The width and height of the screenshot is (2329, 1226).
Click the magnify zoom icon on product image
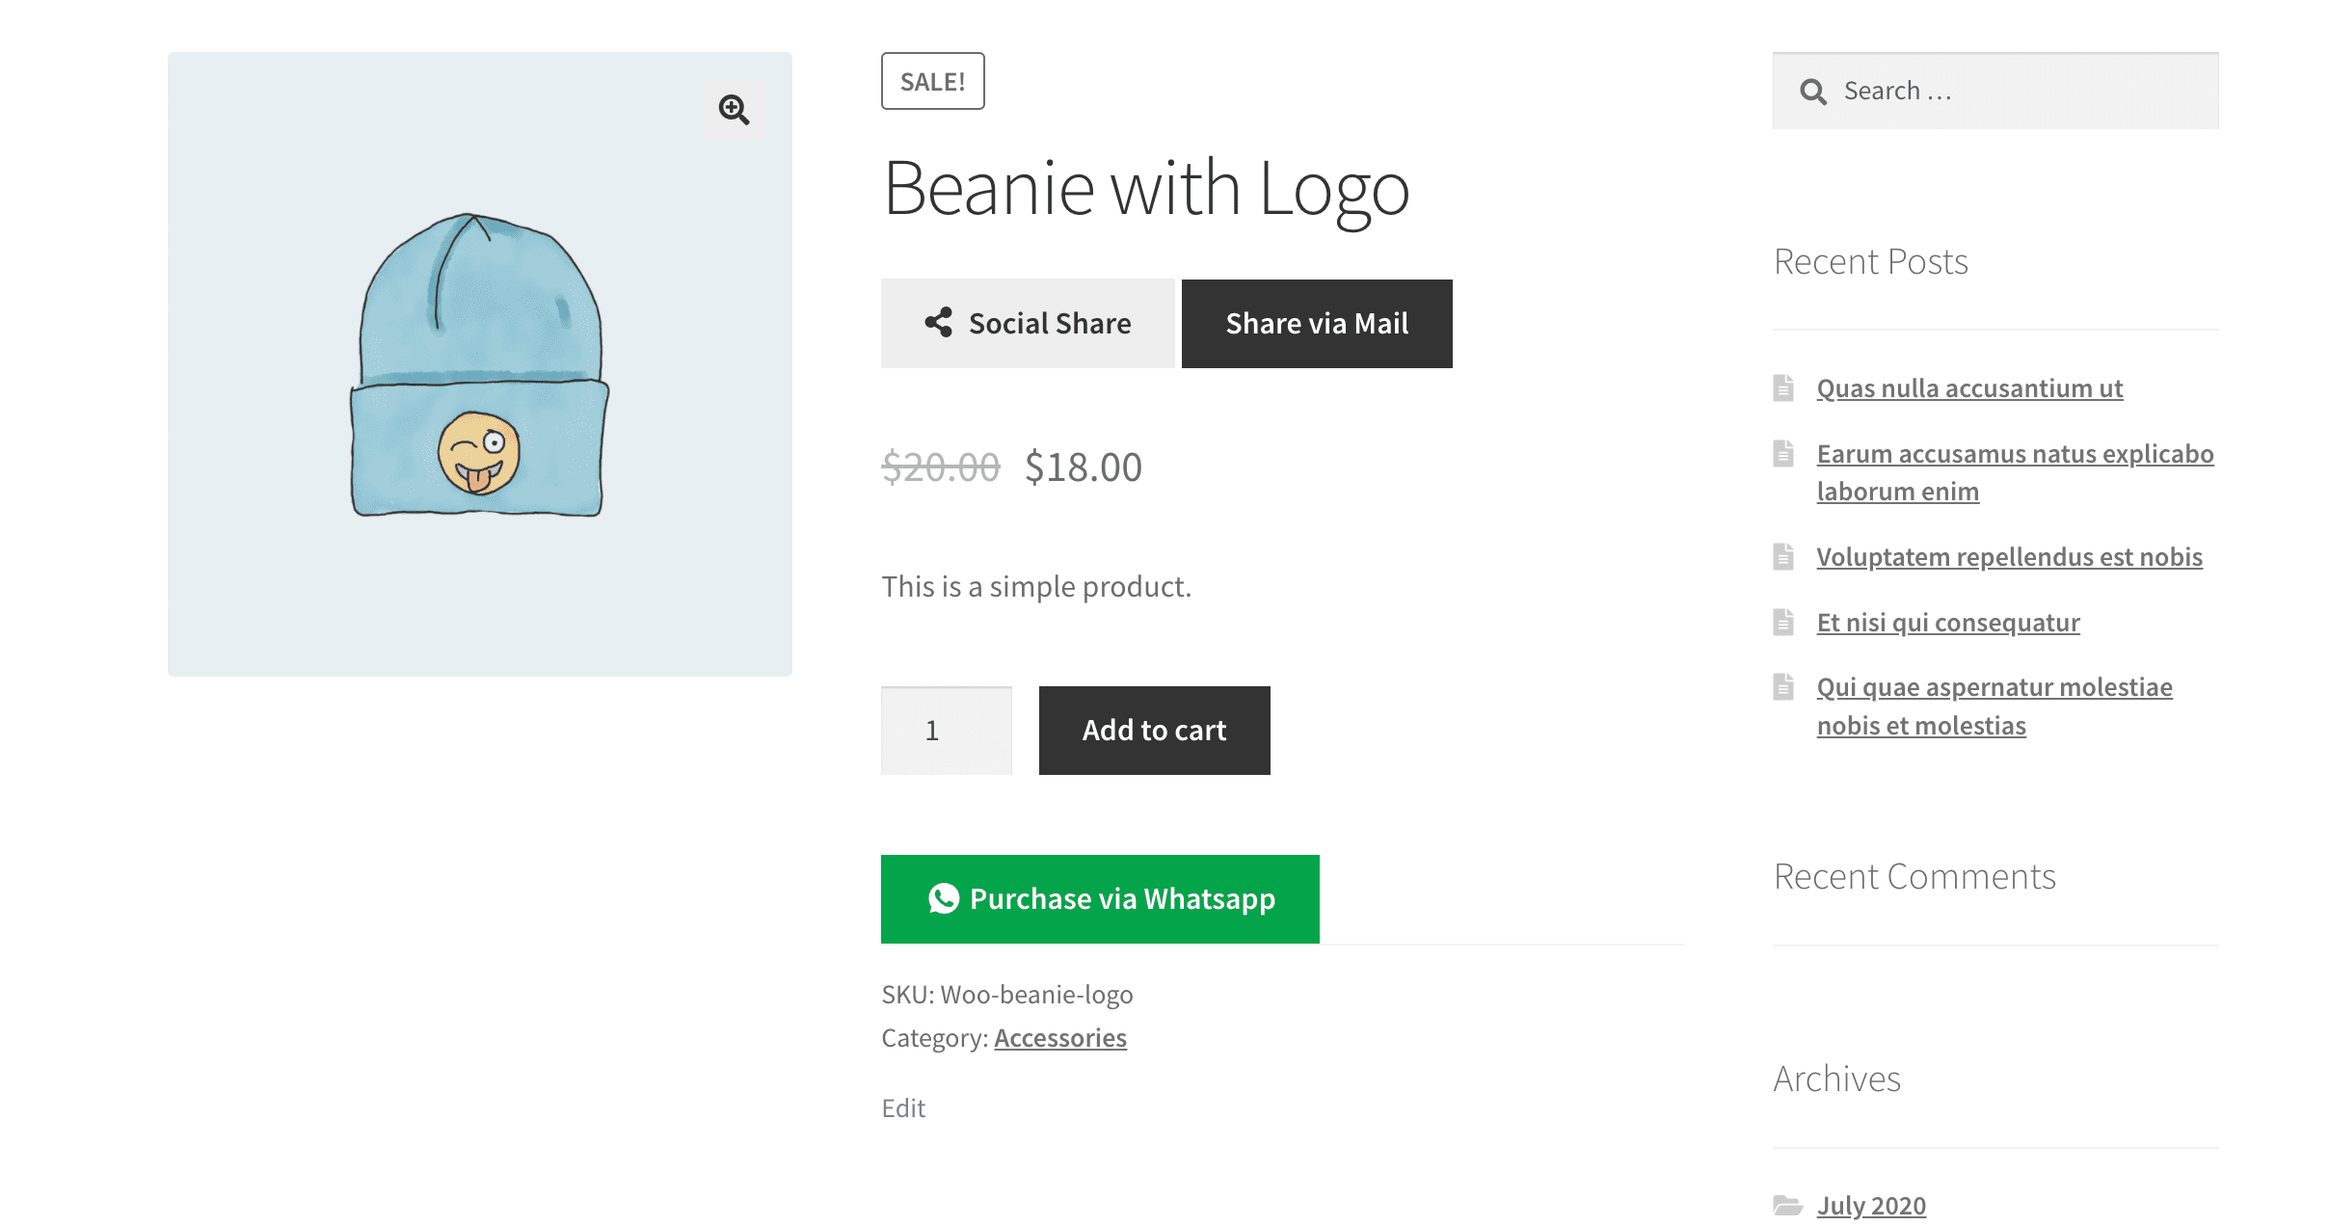pyautogui.click(x=735, y=108)
